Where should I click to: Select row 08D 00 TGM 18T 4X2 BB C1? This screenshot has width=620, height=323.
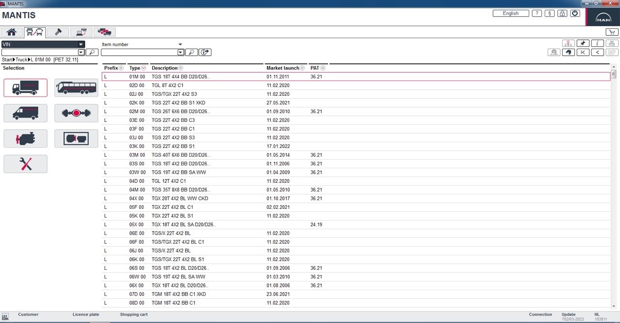pyautogui.click(x=356, y=303)
